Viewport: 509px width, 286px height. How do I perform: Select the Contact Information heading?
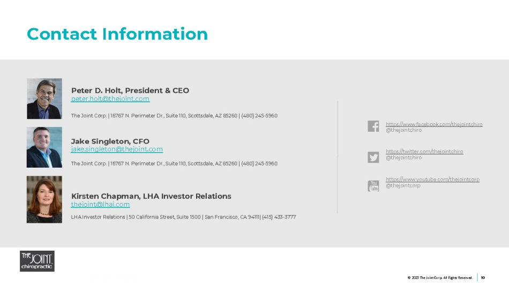tap(117, 34)
